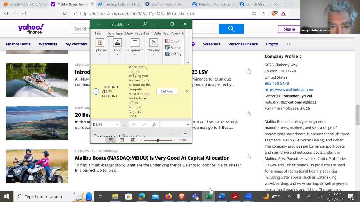The image size is (360, 202).
Task: Open the more options ellipsis in nav
Action: point(289,44)
